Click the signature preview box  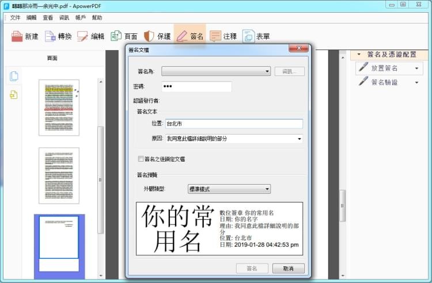(x=219, y=228)
